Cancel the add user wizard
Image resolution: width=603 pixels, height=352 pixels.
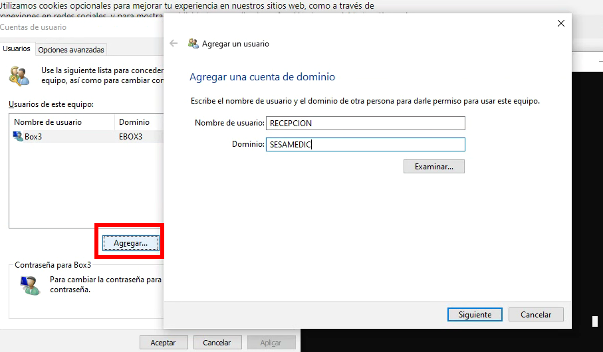point(536,315)
